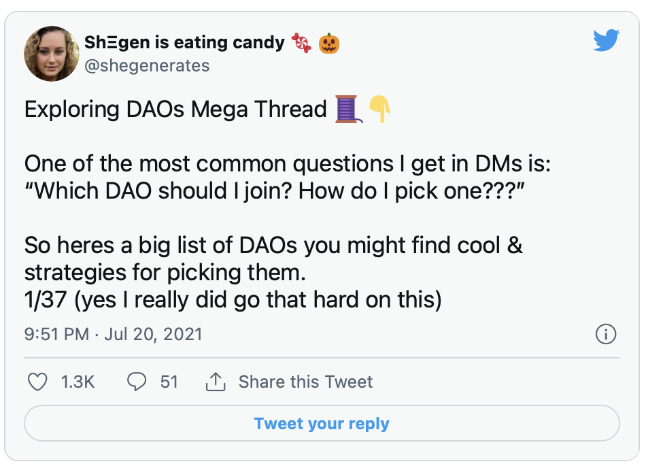This screenshot has height=468, width=646.
Task: Visit the @shegenerates handle link
Action: tap(147, 65)
